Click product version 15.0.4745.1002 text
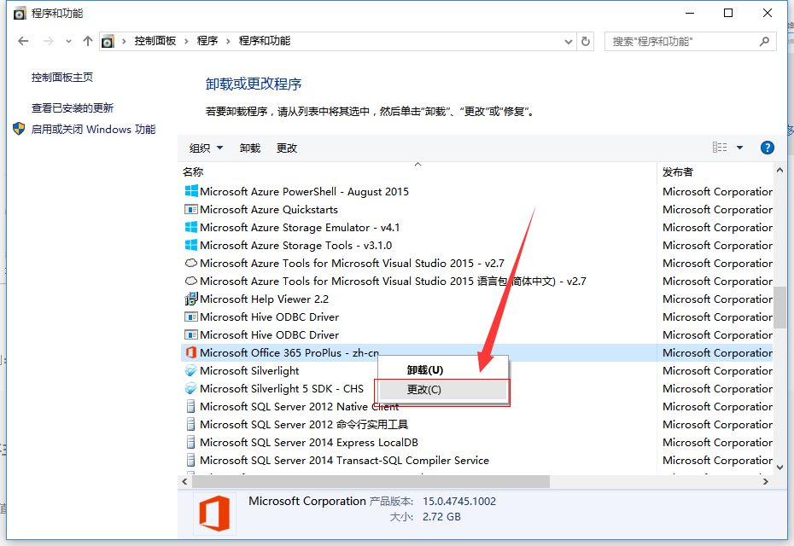Screen dimensions: 794x546 point(459,502)
